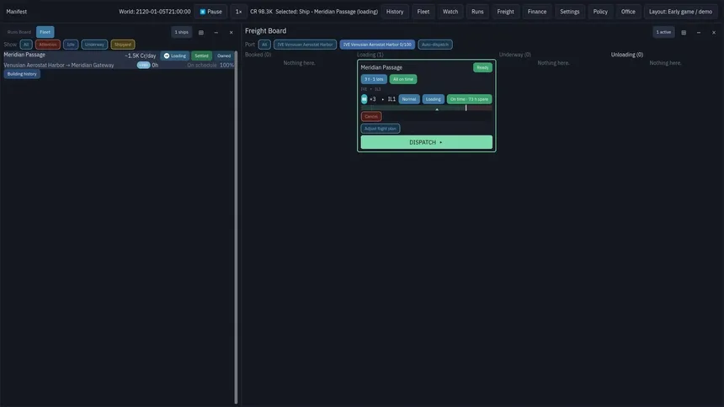Select the All port filter on Freight Board

264,45
